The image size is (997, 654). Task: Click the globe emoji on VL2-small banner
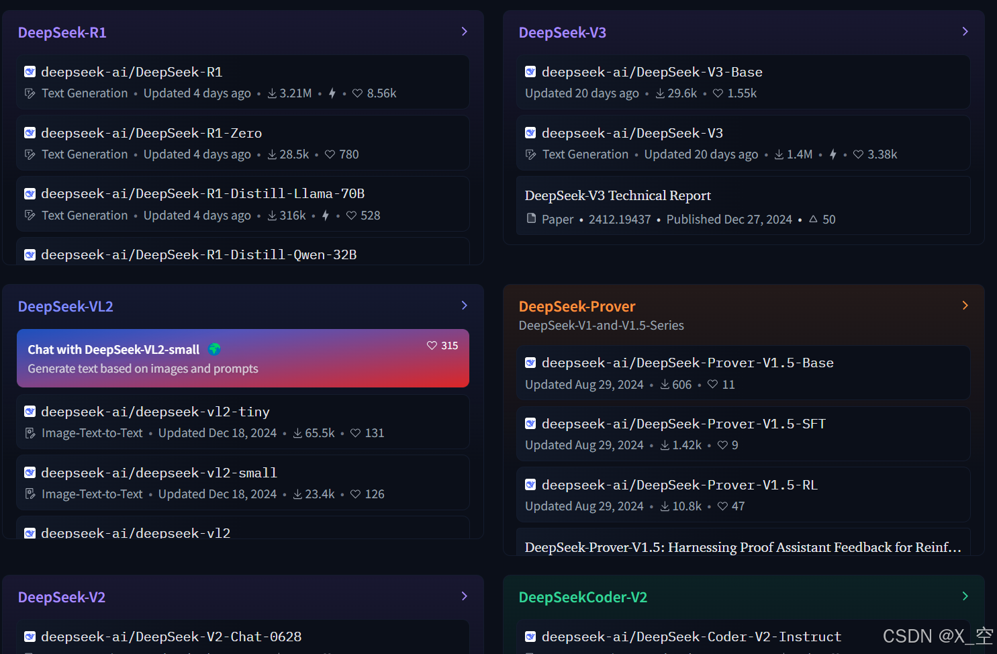[214, 349]
